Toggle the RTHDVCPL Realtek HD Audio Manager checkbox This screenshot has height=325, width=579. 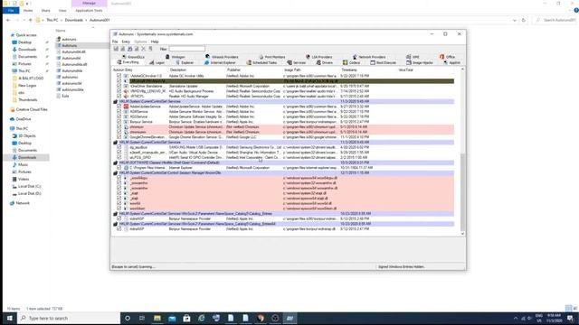click(119, 97)
